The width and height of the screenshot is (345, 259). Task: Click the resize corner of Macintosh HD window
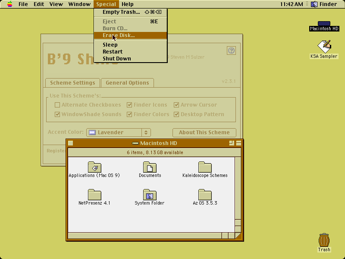[238, 236]
